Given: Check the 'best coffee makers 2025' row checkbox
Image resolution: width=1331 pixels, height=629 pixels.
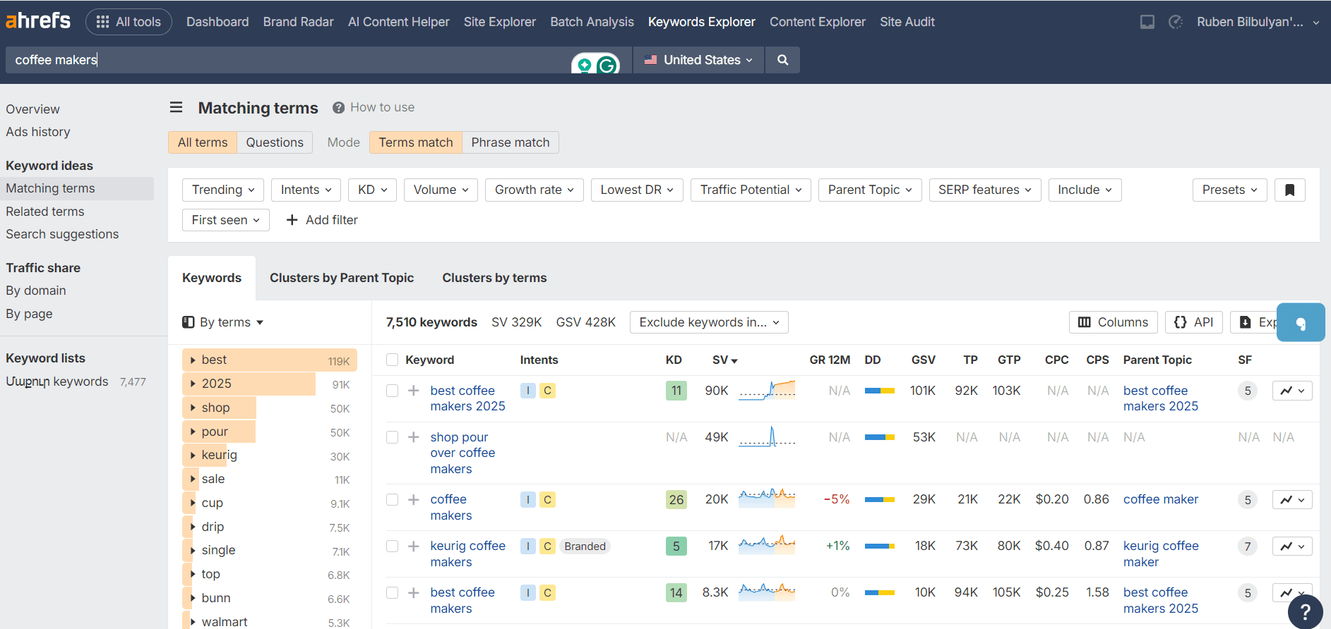Looking at the screenshot, I should [393, 391].
